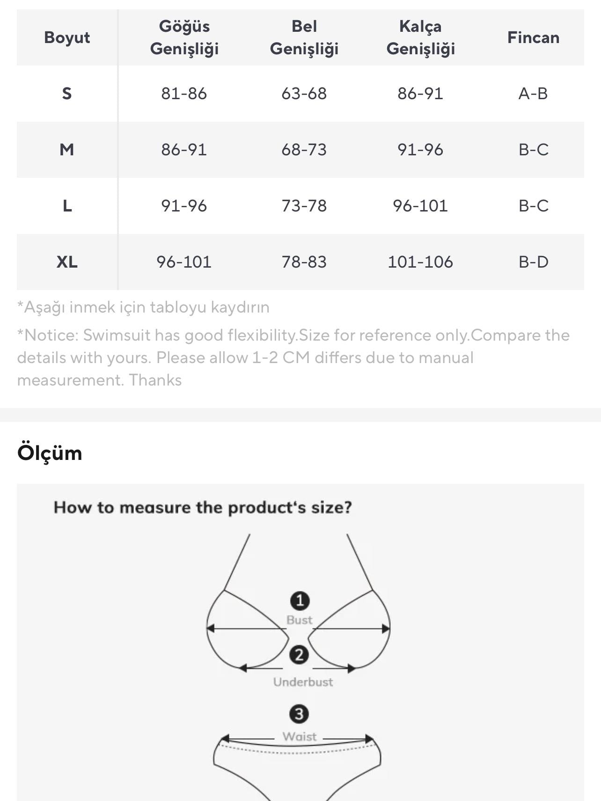
Task: Choose the S size row label
Action: pos(67,94)
